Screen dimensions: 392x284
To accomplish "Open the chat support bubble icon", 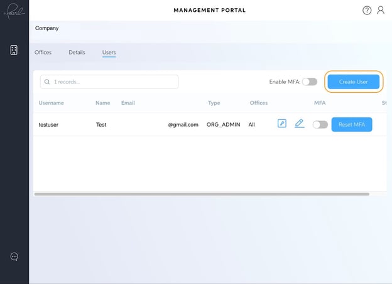I will coord(14,256).
